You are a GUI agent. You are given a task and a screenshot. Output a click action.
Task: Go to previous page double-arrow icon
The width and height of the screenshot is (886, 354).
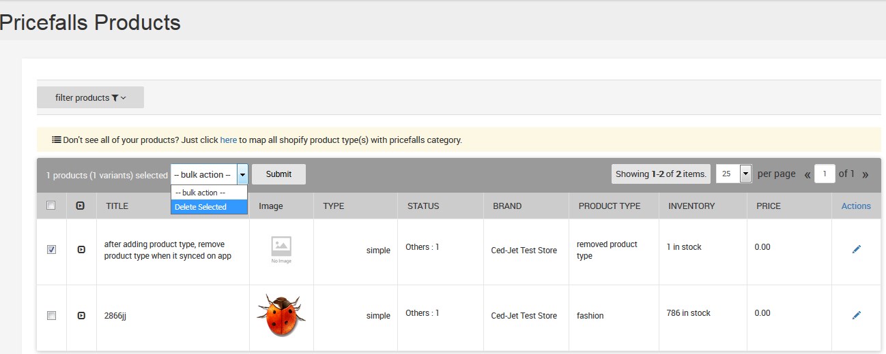pos(808,174)
